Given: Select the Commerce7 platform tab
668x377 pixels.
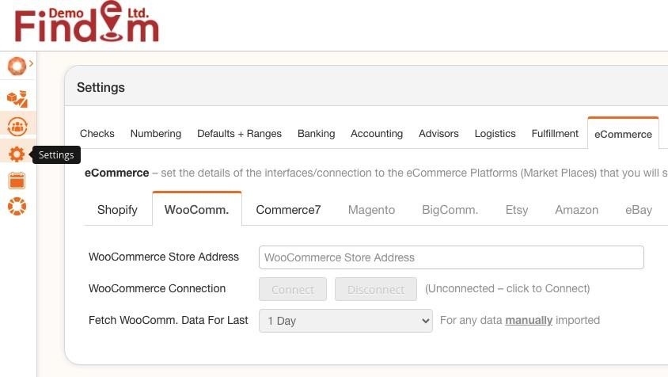Looking at the screenshot, I should [288, 210].
